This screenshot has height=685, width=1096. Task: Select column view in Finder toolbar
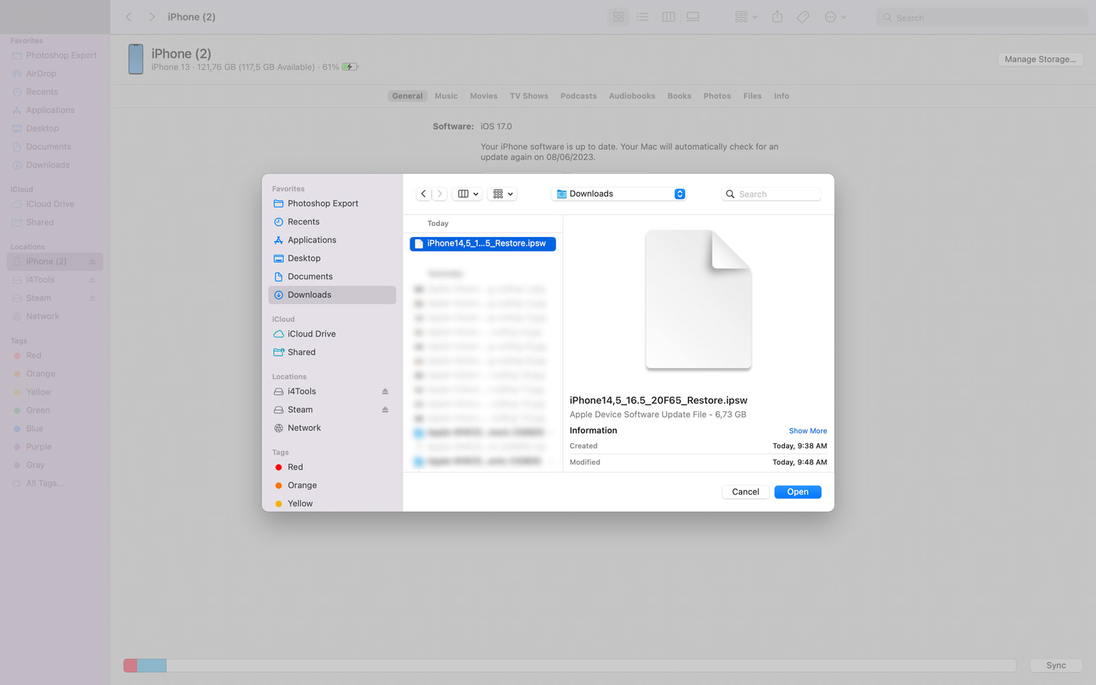tap(669, 17)
